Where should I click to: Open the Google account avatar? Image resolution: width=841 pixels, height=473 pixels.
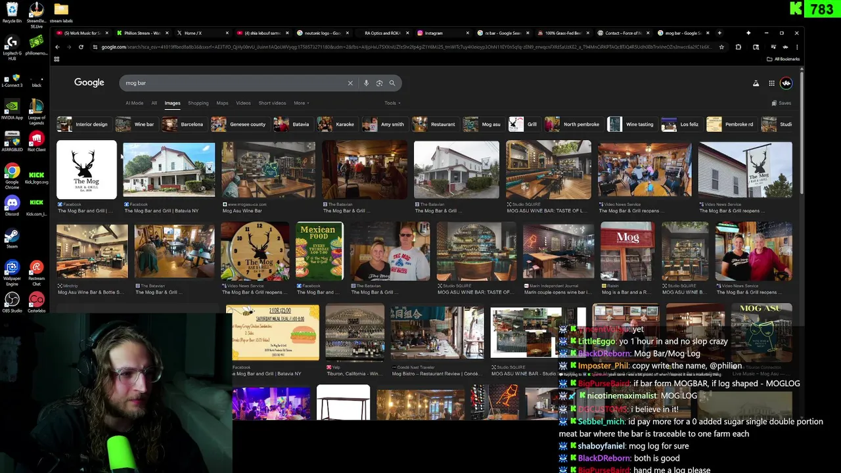[786, 83]
